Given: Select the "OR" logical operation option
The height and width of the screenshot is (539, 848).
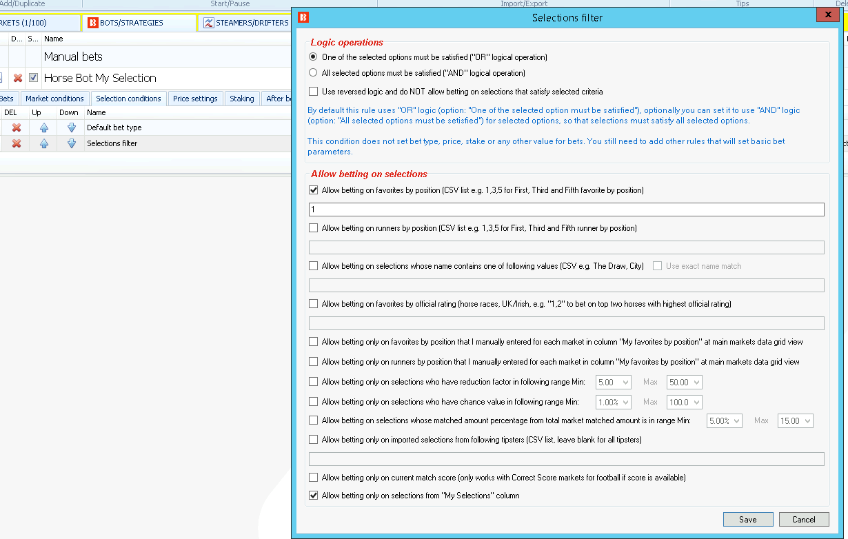Looking at the screenshot, I should pyautogui.click(x=314, y=57).
